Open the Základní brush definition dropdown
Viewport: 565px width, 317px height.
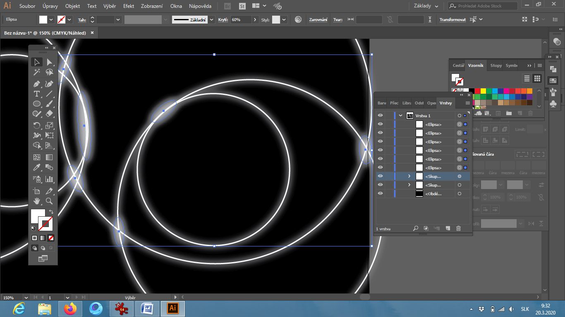pyautogui.click(x=212, y=20)
